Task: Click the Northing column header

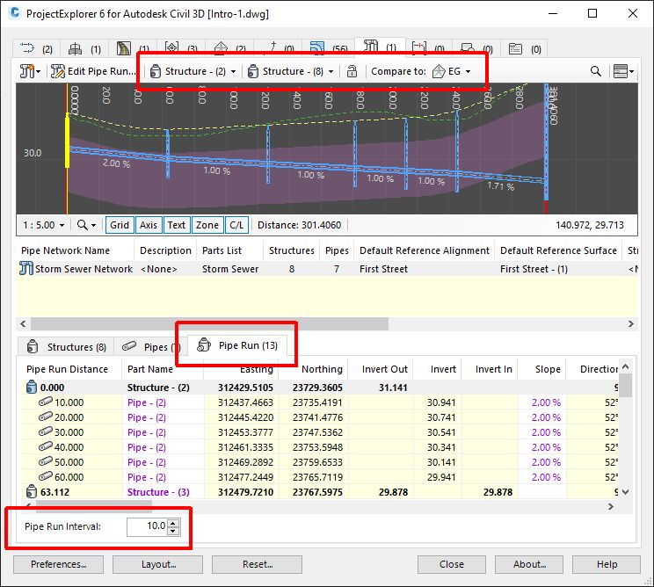Action: click(322, 369)
